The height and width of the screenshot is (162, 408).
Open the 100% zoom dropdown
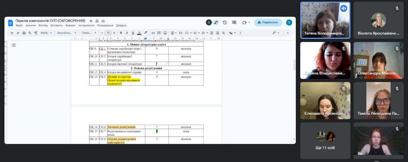click(x=46, y=33)
